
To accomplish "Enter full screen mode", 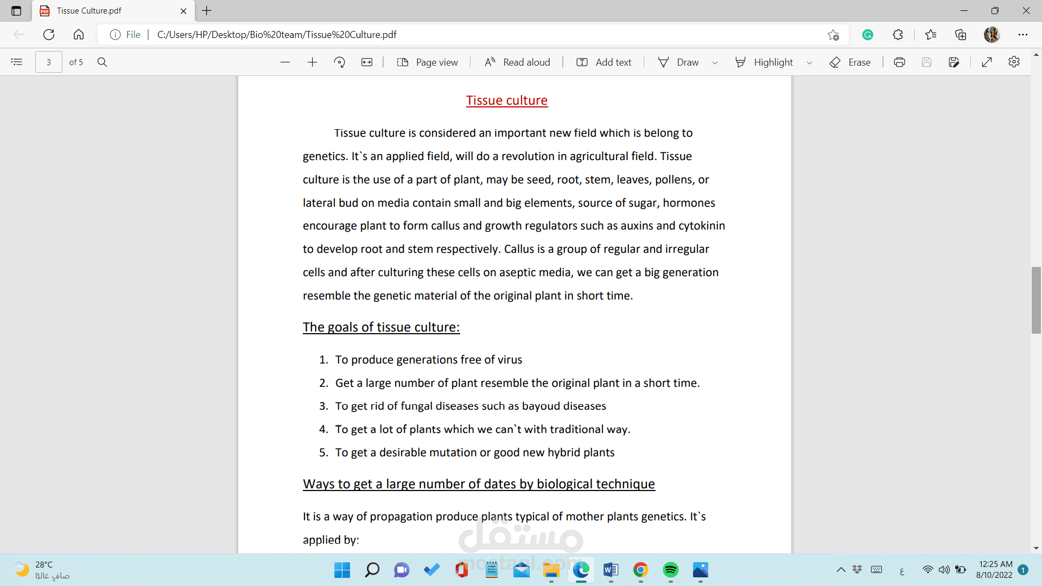I will click(x=987, y=62).
